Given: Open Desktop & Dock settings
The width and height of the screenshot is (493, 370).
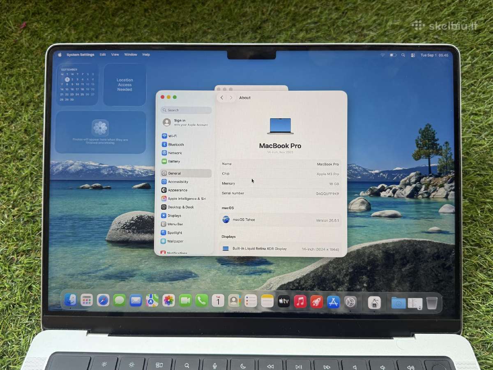Looking at the screenshot, I should 186,207.
